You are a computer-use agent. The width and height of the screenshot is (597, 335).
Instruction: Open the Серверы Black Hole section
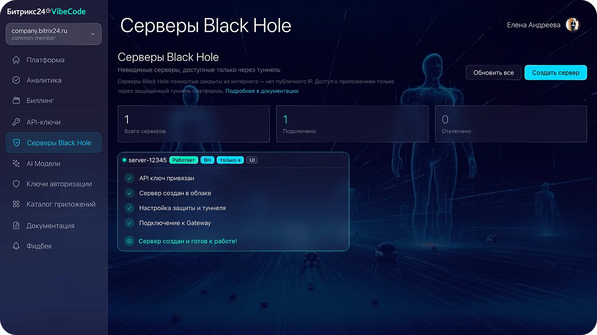click(x=53, y=143)
